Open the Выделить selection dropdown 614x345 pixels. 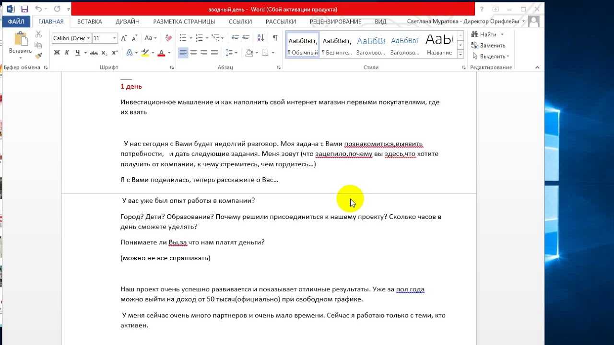tap(490, 57)
